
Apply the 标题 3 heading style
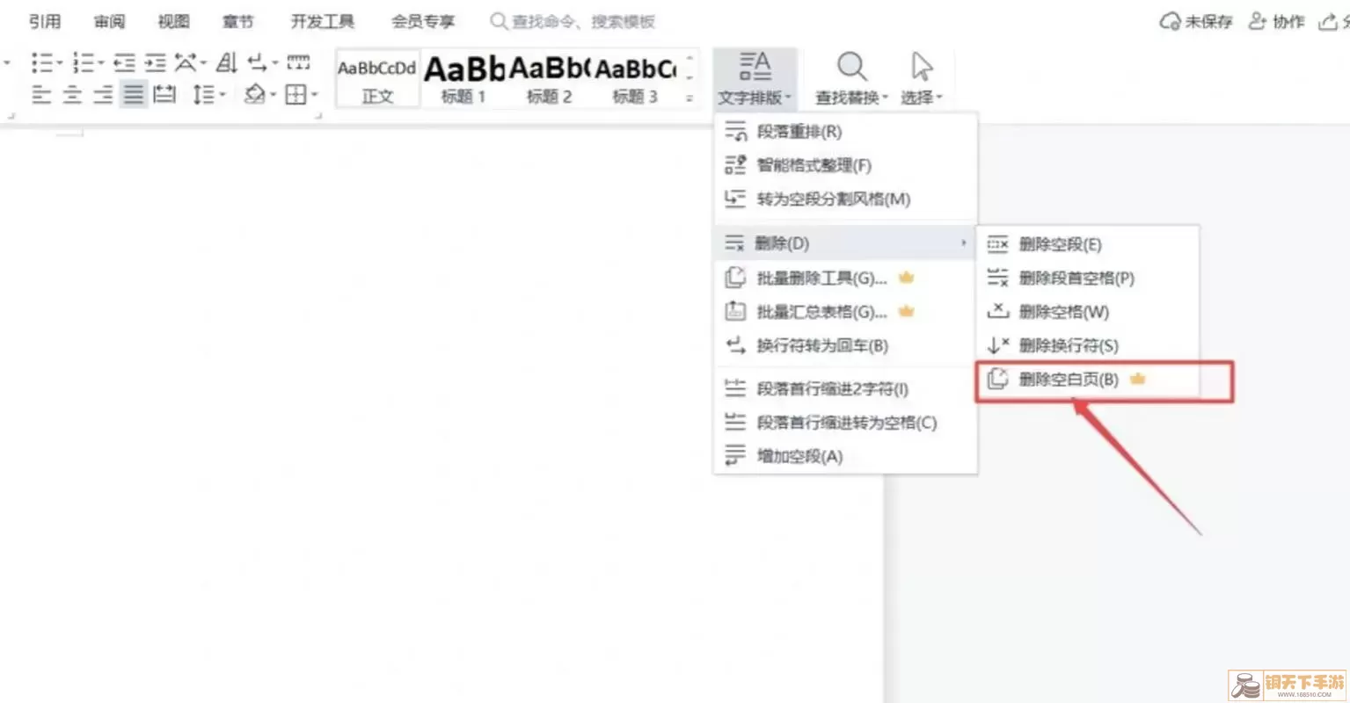pyautogui.click(x=635, y=79)
